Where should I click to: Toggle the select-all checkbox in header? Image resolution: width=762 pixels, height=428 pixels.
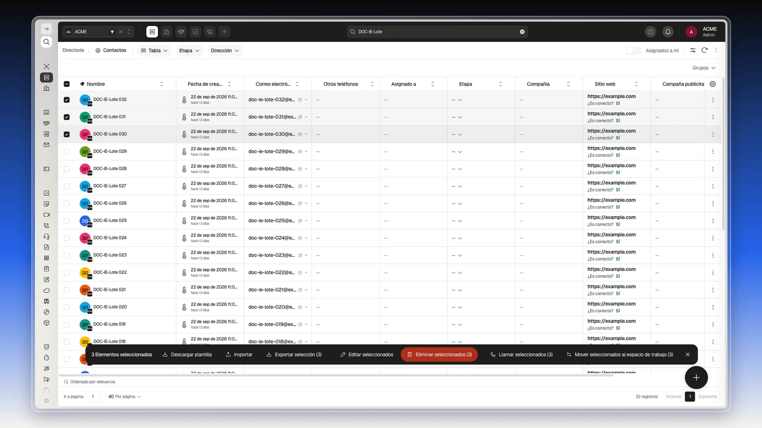[67, 84]
